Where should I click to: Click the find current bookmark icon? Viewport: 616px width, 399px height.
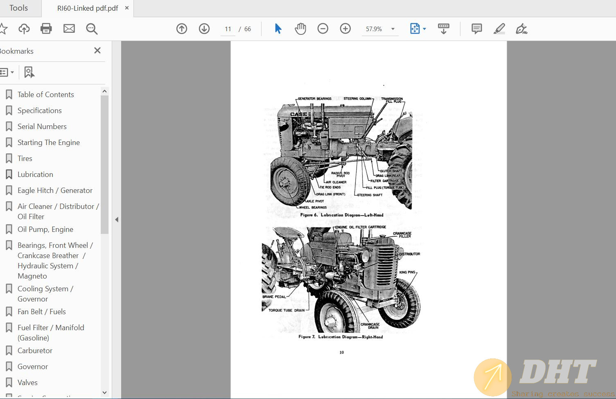[29, 73]
